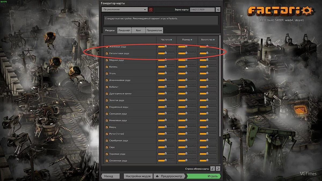
Task: Click the export map exchange string icon
Action: 218,169
